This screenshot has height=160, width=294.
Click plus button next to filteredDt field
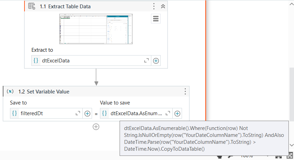(88, 113)
